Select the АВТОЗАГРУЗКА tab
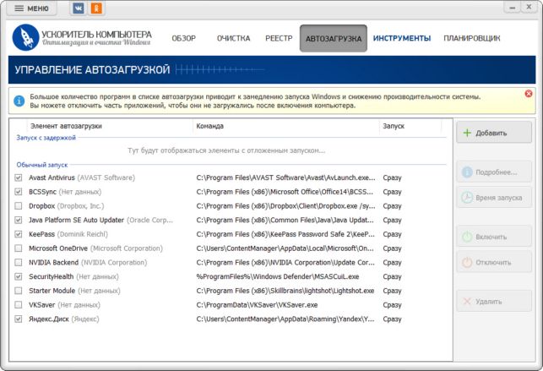543x371 pixels. pos(334,38)
